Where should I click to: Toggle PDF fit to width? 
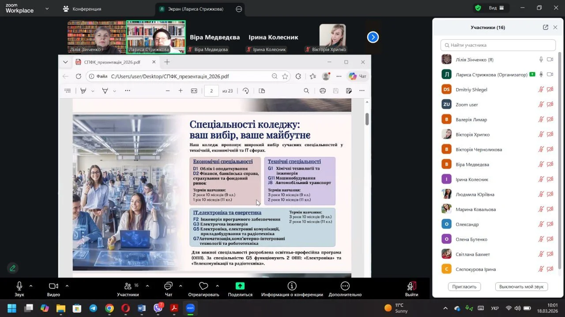tap(194, 91)
